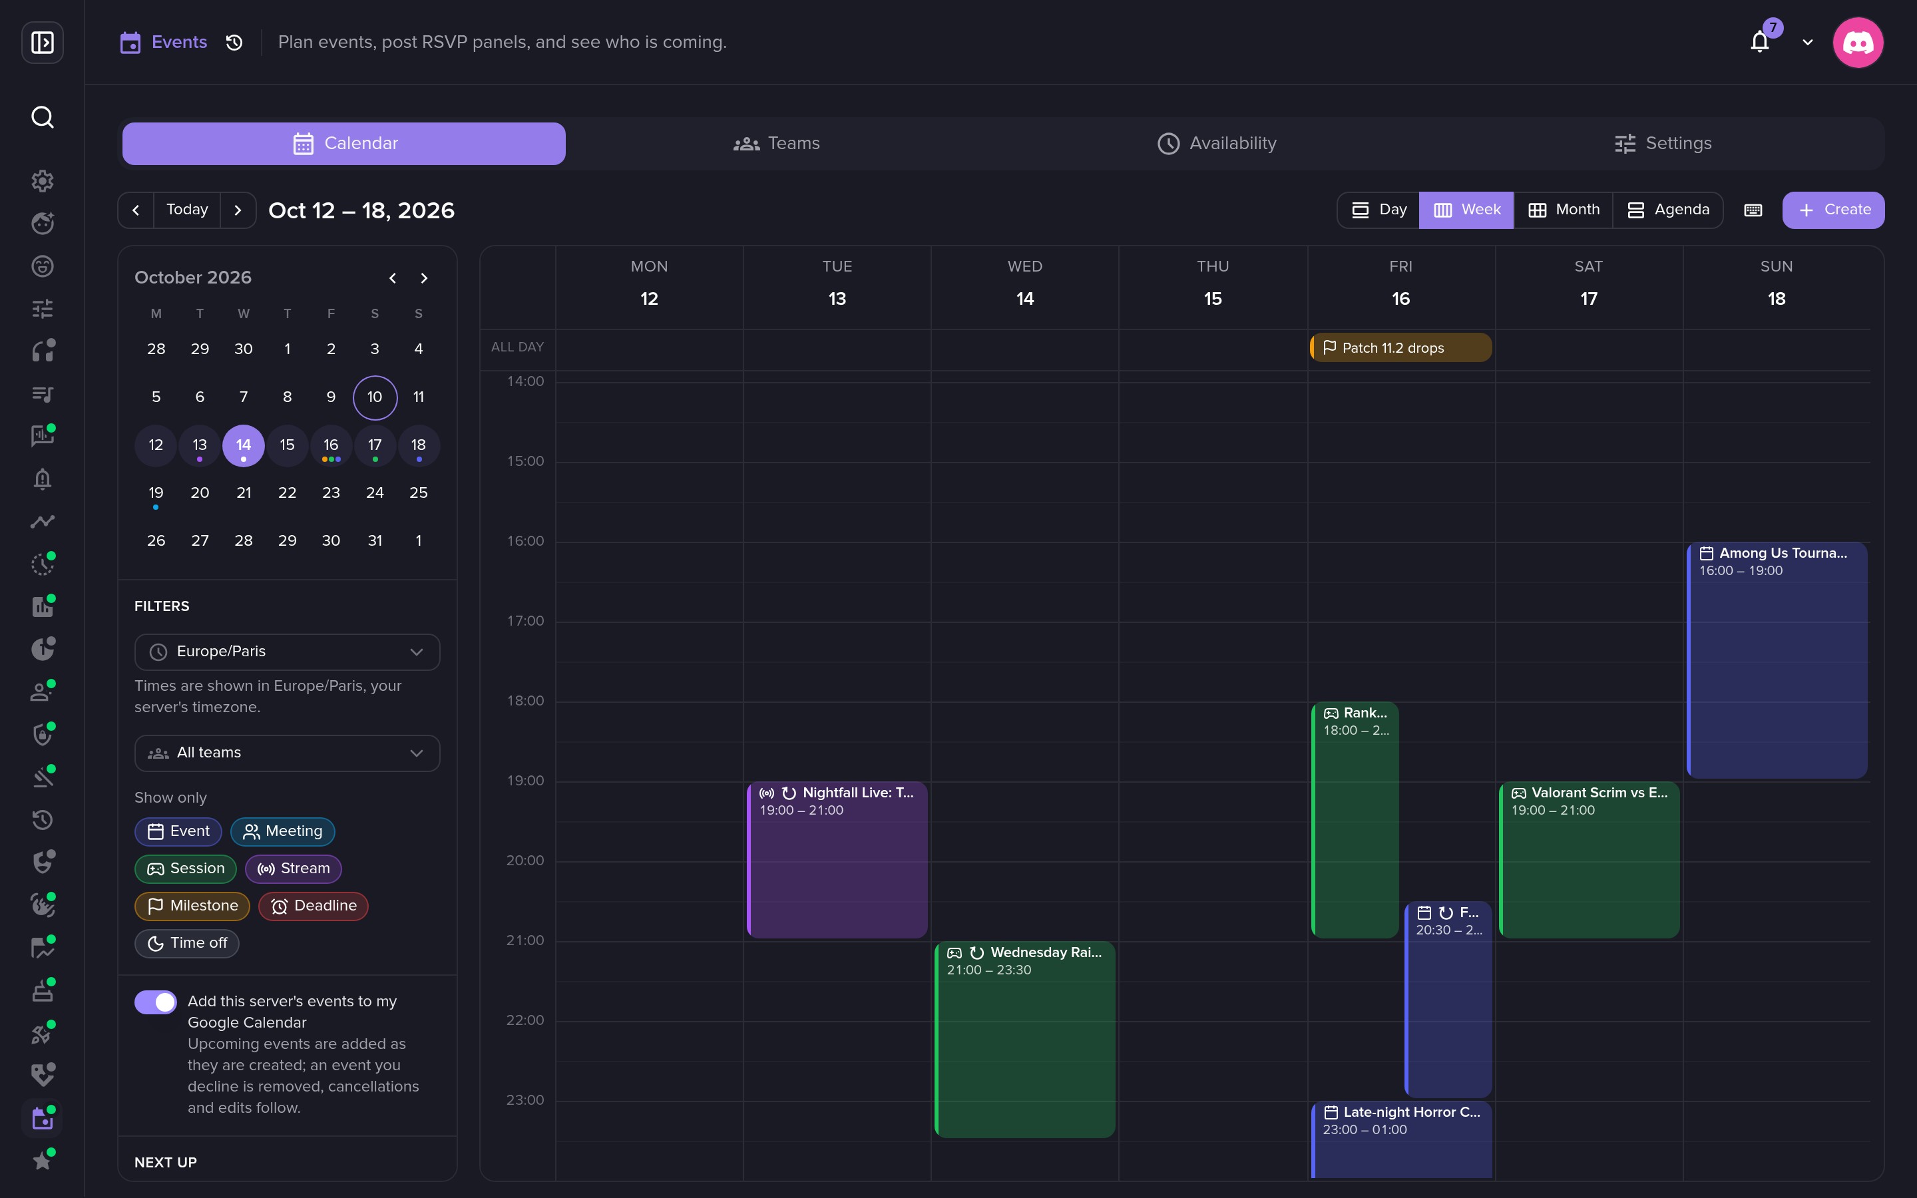The width and height of the screenshot is (1917, 1198).
Task: Open the notifications bell
Action: point(1759,42)
